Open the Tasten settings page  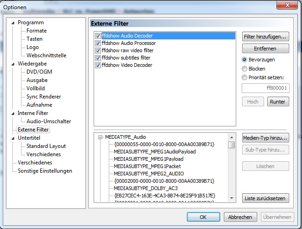pyautogui.click(x=34, y=39)
